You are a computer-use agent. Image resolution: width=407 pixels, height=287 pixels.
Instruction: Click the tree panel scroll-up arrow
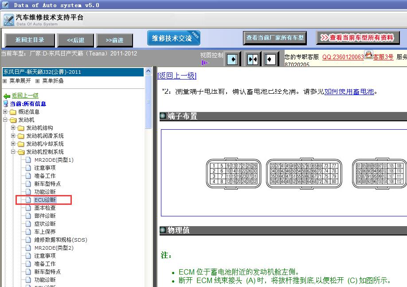pos(148,71)
